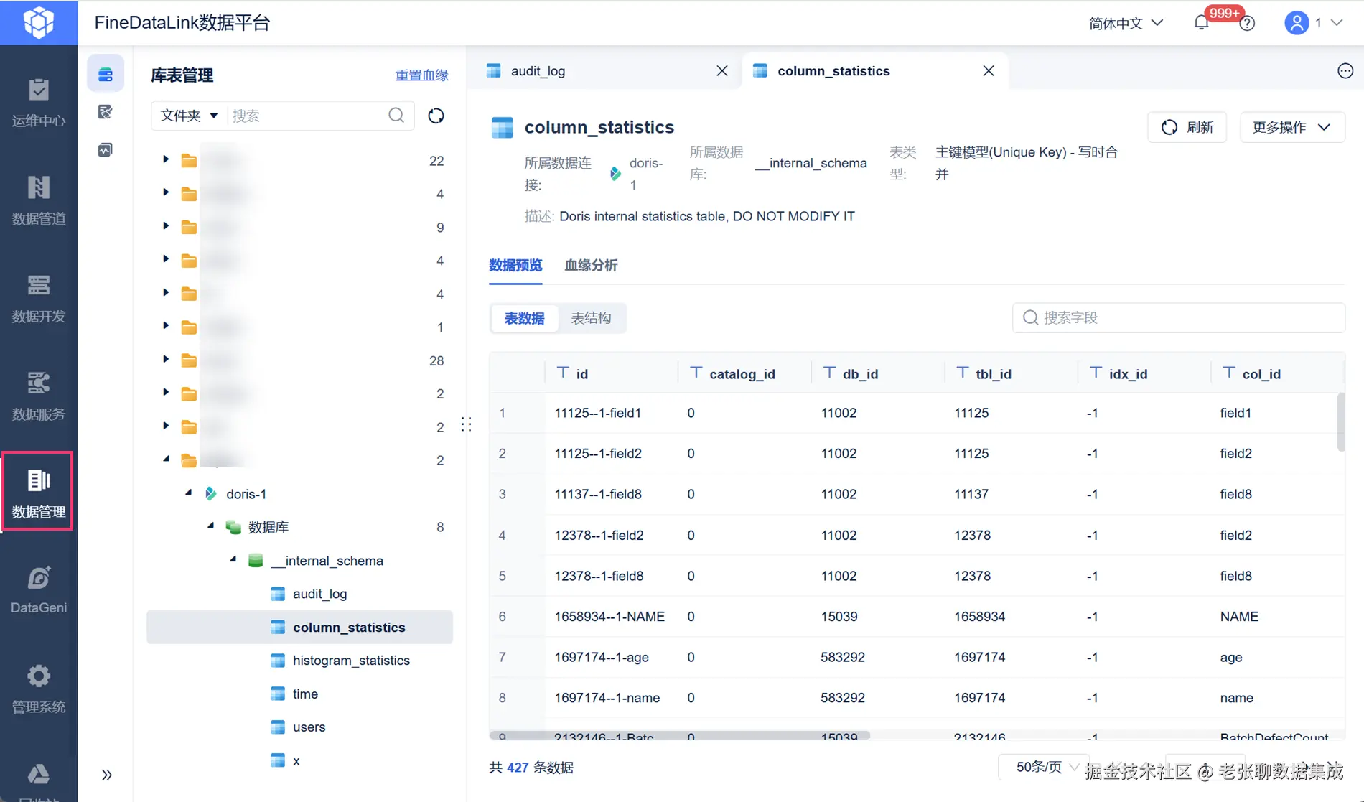Click the vertical scrollbar of the data table
Screen dimensions: 1364x802
pyautogui.click(x=1340, y=422)
